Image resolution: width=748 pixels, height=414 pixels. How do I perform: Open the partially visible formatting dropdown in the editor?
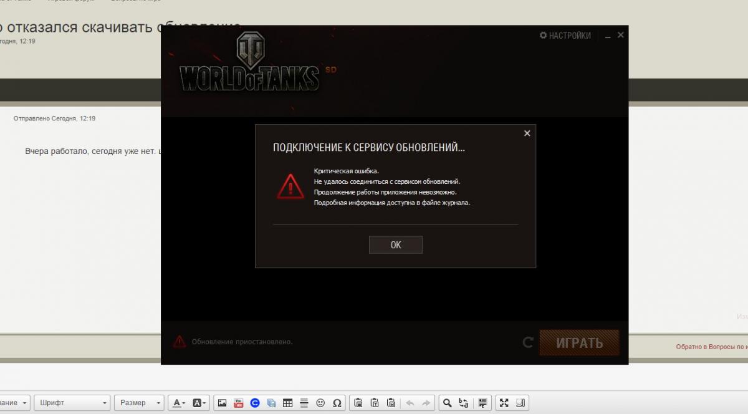pos(15,403)
